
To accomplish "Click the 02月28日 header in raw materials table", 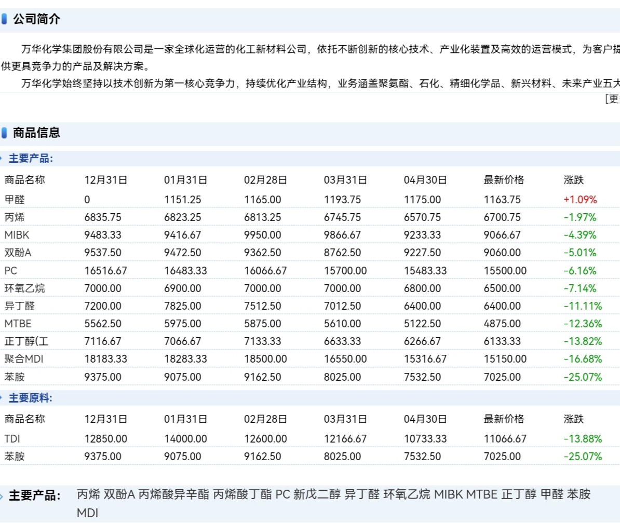I will pos(265,419).
